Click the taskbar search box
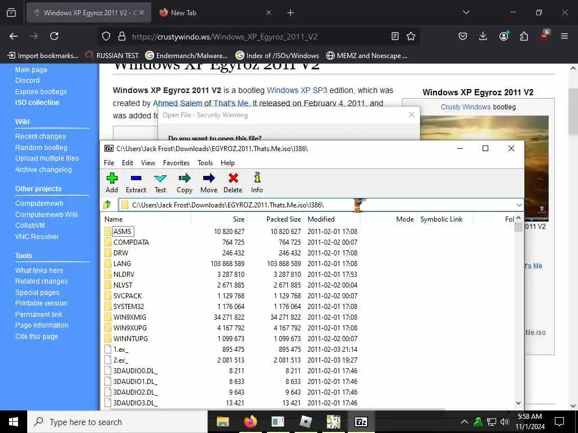 pos(117,422)
